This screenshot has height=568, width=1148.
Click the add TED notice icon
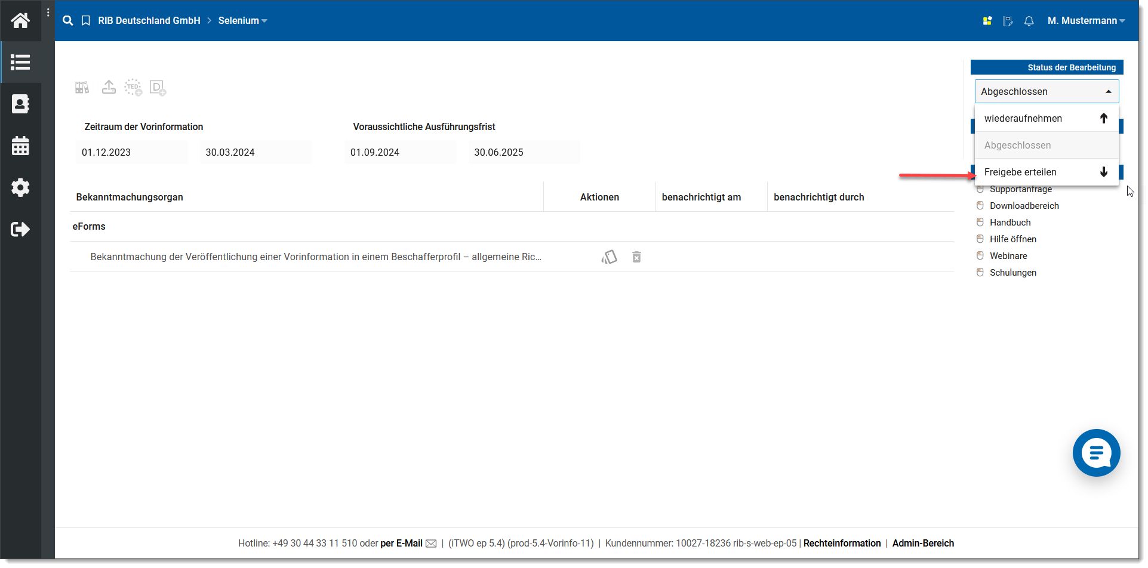pos(133,87)
